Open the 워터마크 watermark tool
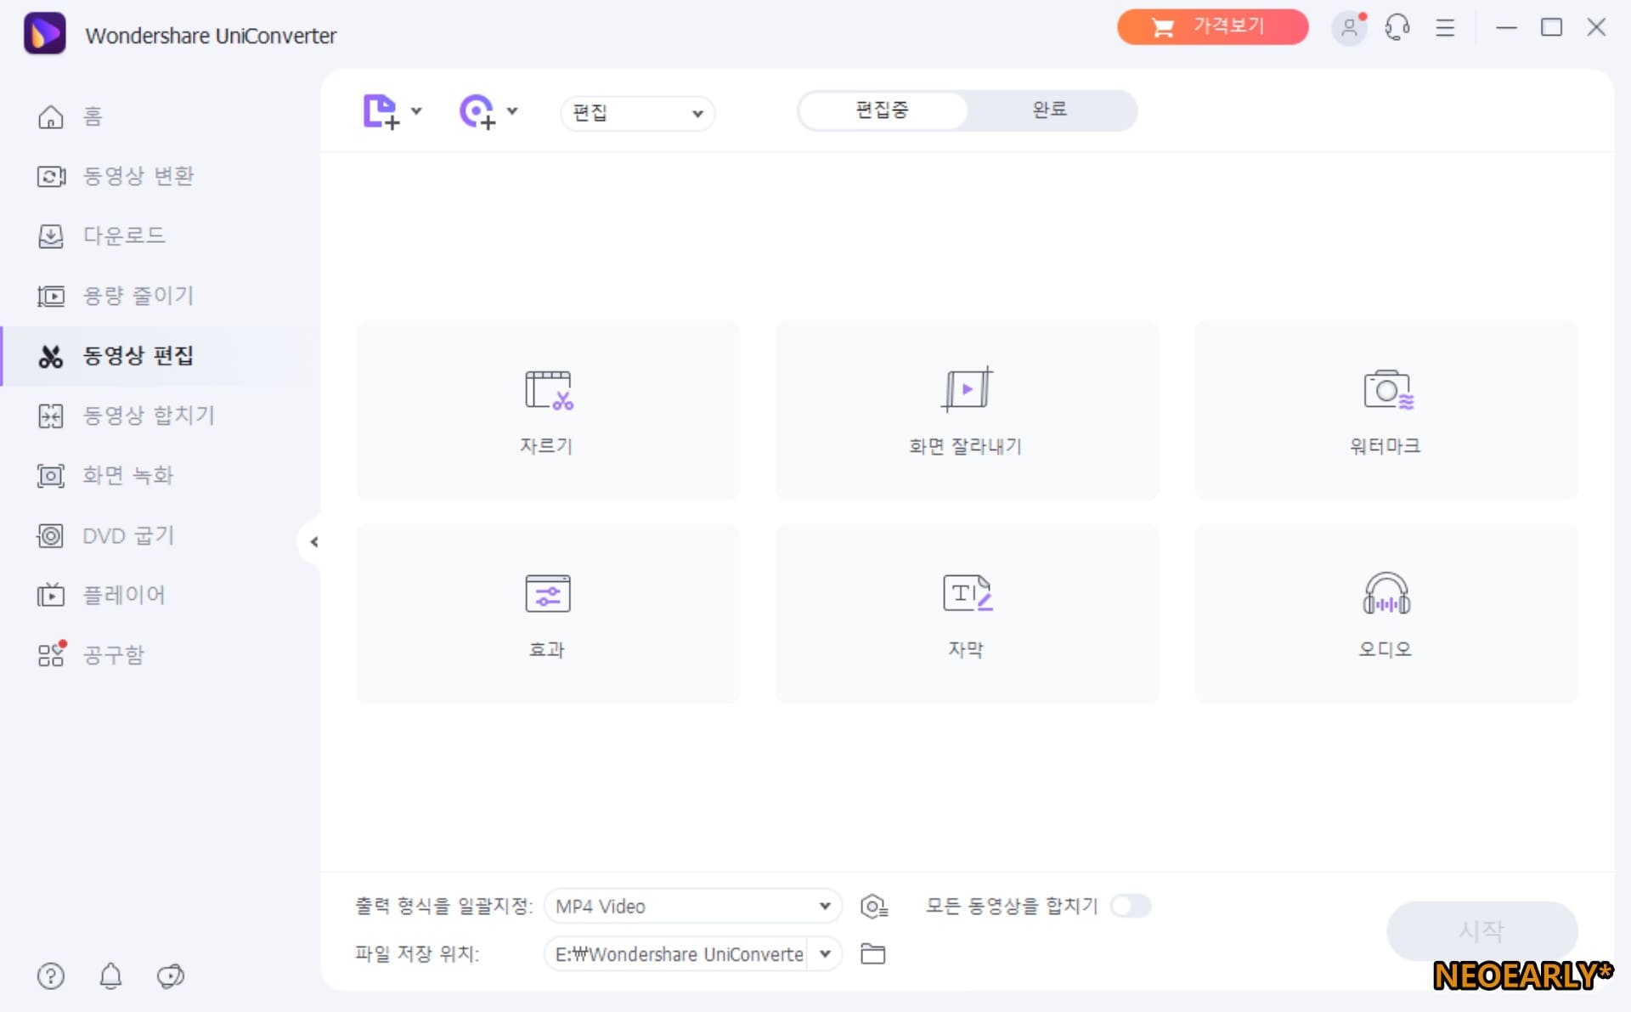This screenshot has height=1012, width=1631. 1386,409
